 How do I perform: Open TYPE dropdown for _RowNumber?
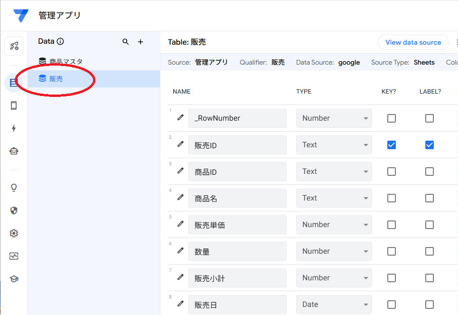334,118
